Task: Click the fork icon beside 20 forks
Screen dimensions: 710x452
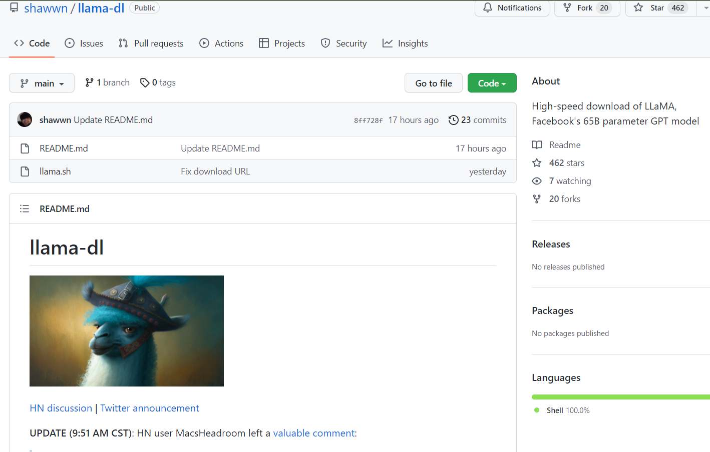Action: pos(537,199)
